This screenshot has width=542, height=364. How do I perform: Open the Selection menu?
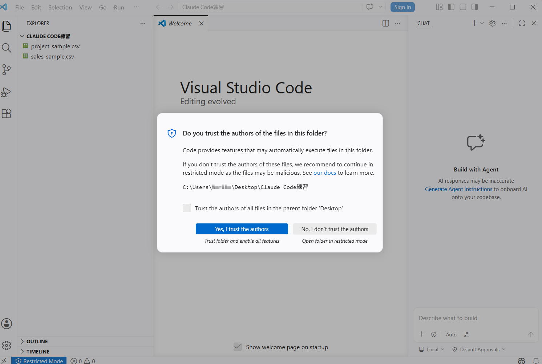(x=60, y=7)
